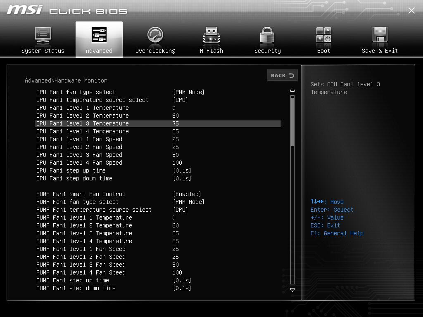The width and height of the screenshot is (423, 317).
Task: Open PUMP Fan1 temperature source [CPU] option
Action: (x=180, y=210)
